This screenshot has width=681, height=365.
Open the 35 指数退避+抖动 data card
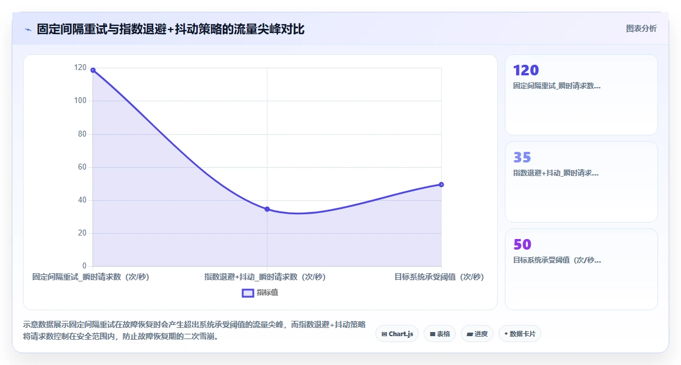point(581,182)
